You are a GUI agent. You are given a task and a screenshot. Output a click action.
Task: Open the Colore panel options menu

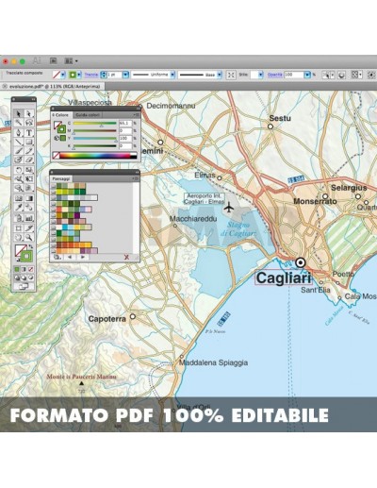136,115
